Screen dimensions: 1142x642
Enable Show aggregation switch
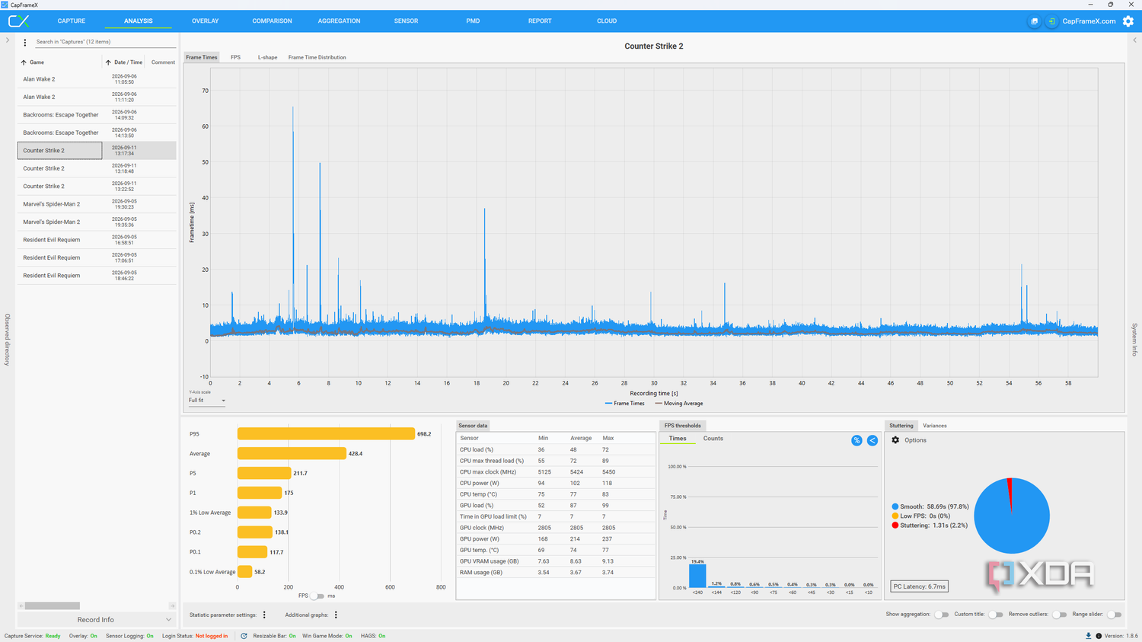942,615
